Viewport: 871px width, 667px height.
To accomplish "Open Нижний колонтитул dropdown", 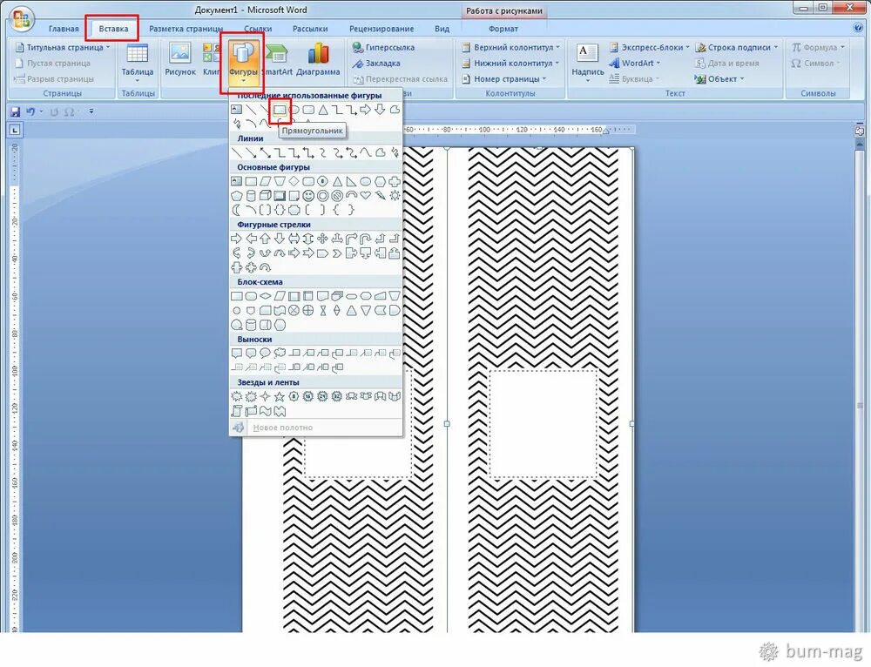I will [510, 63].
